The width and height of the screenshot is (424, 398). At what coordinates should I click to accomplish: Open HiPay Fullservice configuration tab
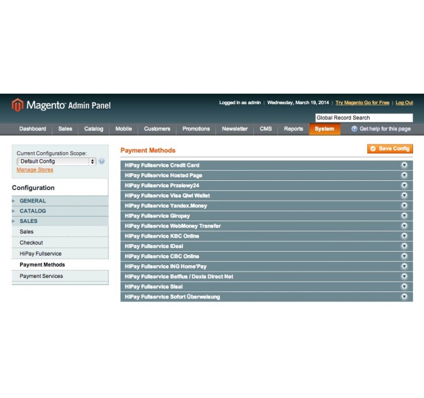tap(60, 253)
